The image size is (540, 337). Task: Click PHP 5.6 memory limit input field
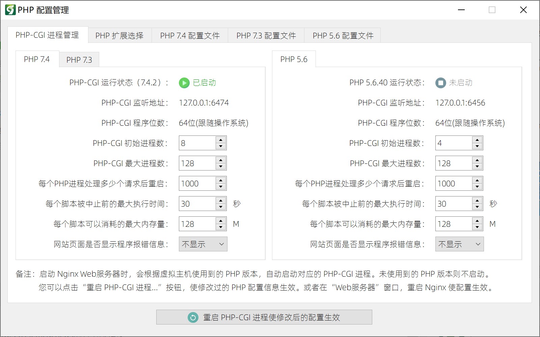pyautogui.click(x=454, y=224)
